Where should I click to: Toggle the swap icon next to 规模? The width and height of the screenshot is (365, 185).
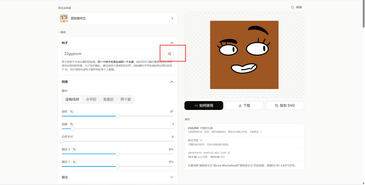pos(71,124)
